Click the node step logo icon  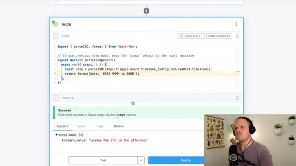click(x=55, y=24)
